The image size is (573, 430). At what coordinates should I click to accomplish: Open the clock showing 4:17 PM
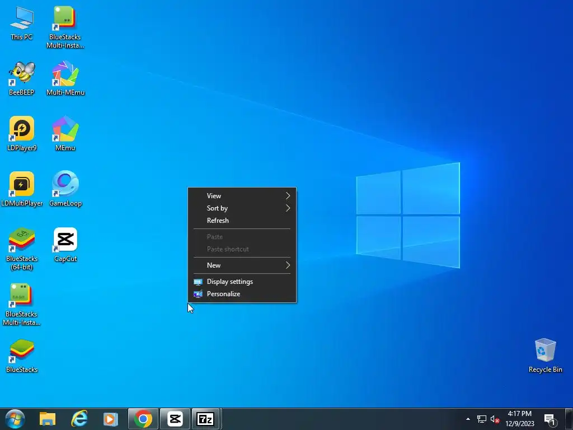[520, 419]
